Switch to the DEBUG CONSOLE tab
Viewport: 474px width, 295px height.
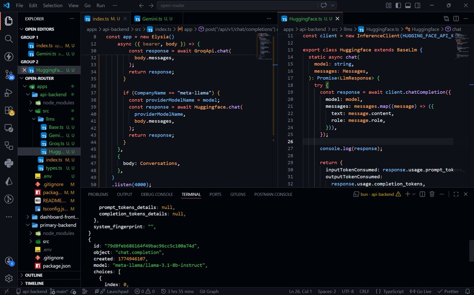pos(157,194)
